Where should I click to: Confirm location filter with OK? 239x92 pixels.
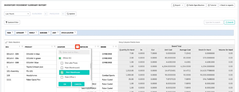65,84
